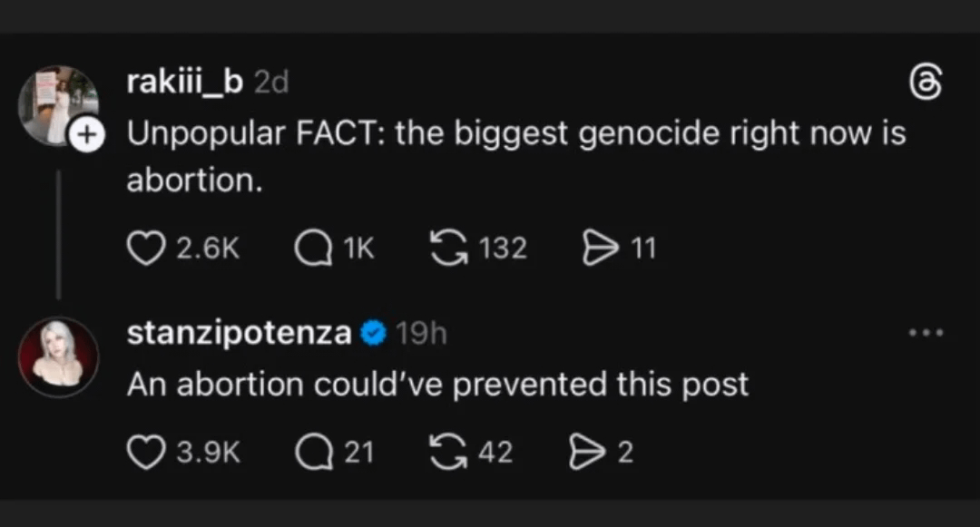Like the rakiii_b post
Viewport: 980px width, 527px height.
click(143, 248)
